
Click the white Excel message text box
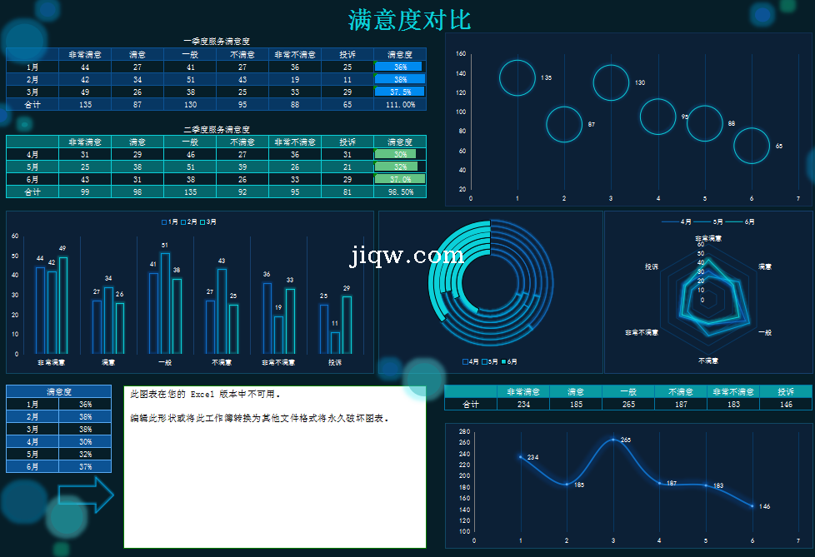point(275,466)
